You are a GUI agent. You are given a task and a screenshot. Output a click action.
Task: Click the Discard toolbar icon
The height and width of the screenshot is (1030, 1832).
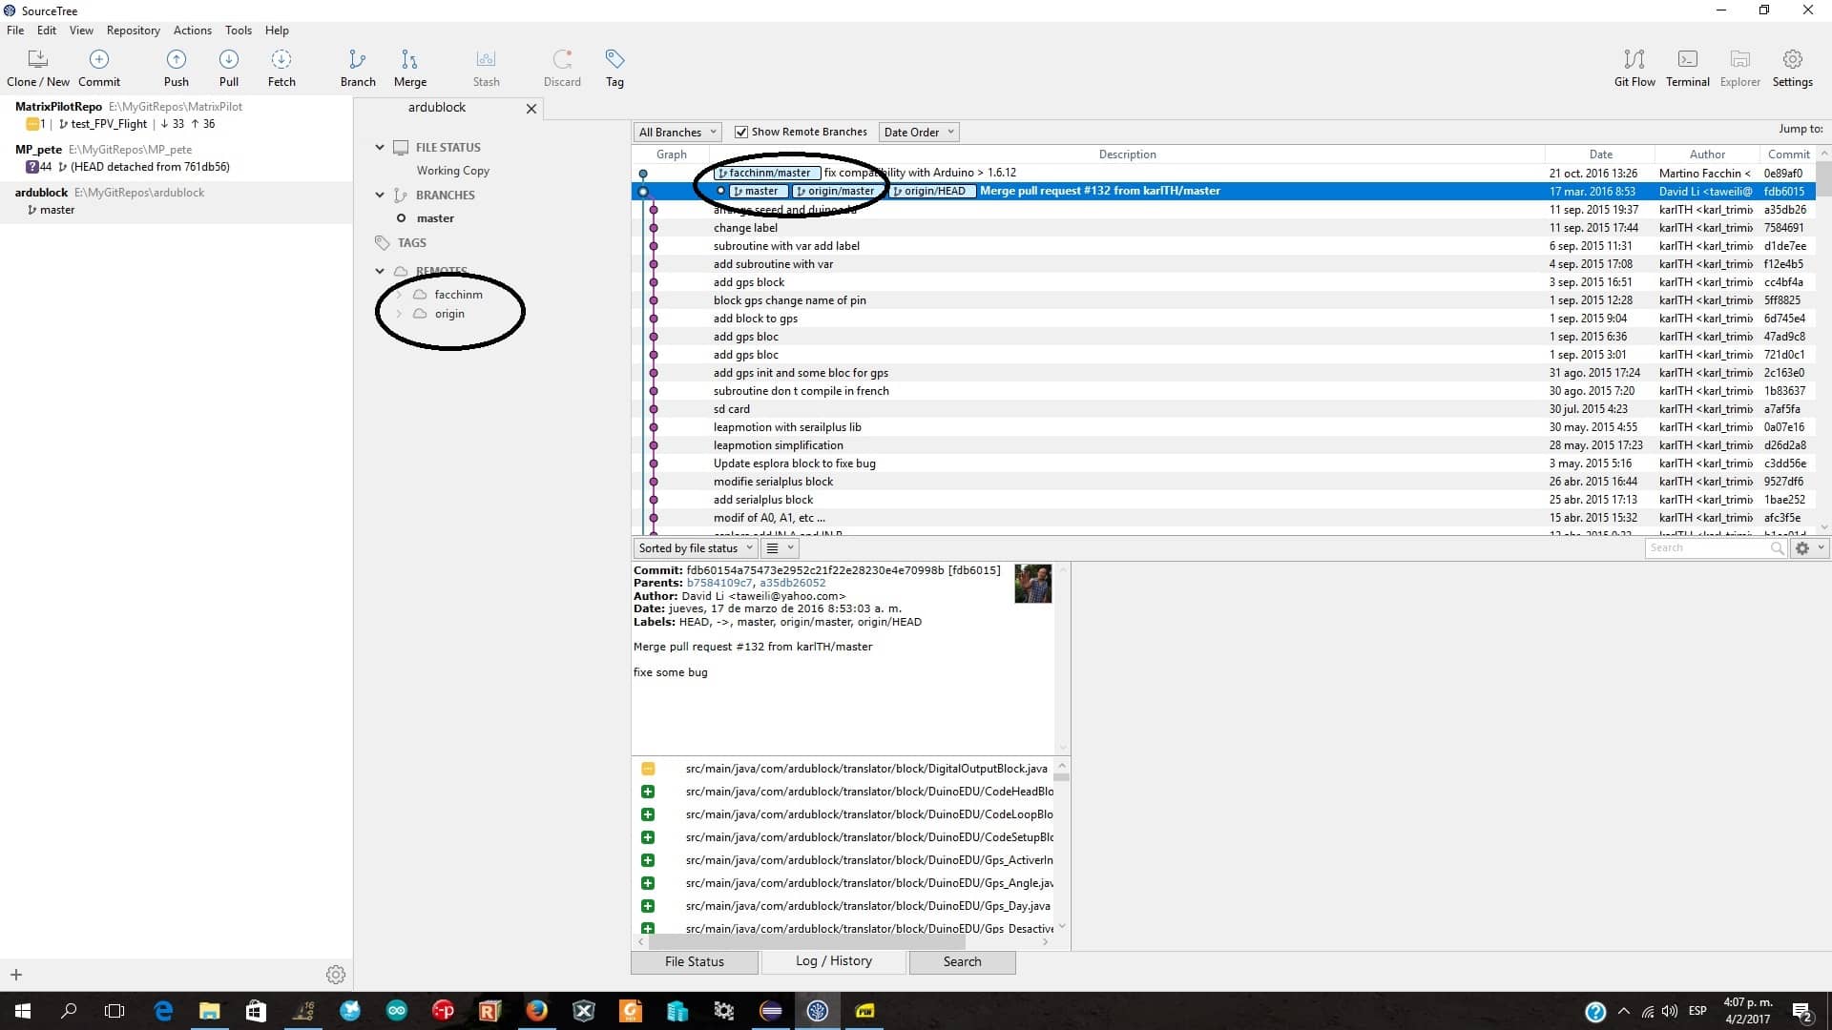[x=562, y=60]
